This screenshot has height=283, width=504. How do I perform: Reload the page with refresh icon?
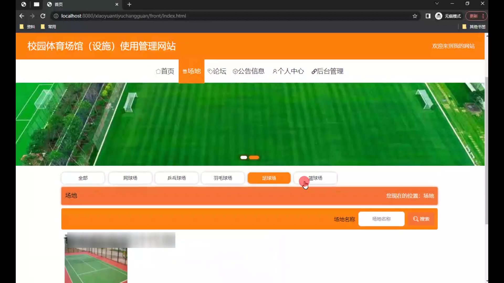click(x=43, y=16)
